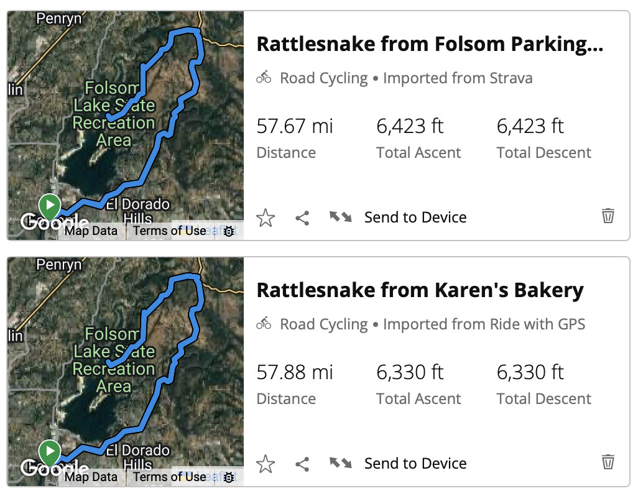Open the Rattlesnake from Folsom Parking title
This screenshot has width=638, height=496.
[x=430, y=44]
